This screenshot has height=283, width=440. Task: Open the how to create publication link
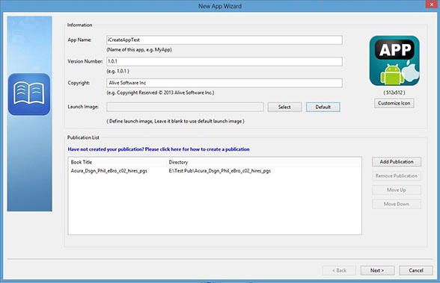click(x=159, y=149)
